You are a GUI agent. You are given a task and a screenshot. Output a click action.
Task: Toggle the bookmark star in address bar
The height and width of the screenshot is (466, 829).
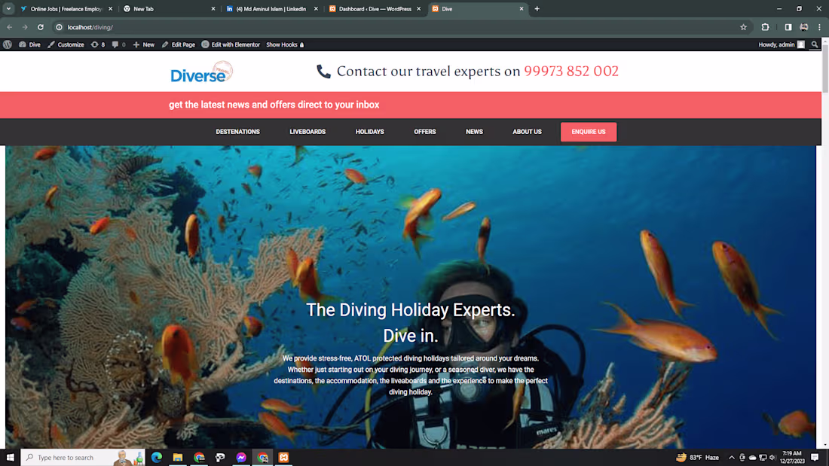tap(744, 26)
